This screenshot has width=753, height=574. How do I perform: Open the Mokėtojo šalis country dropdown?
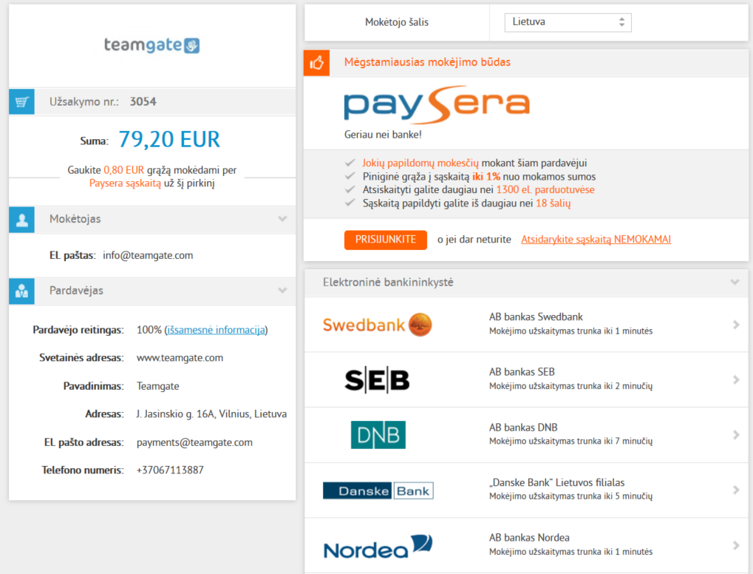(568, 22)
